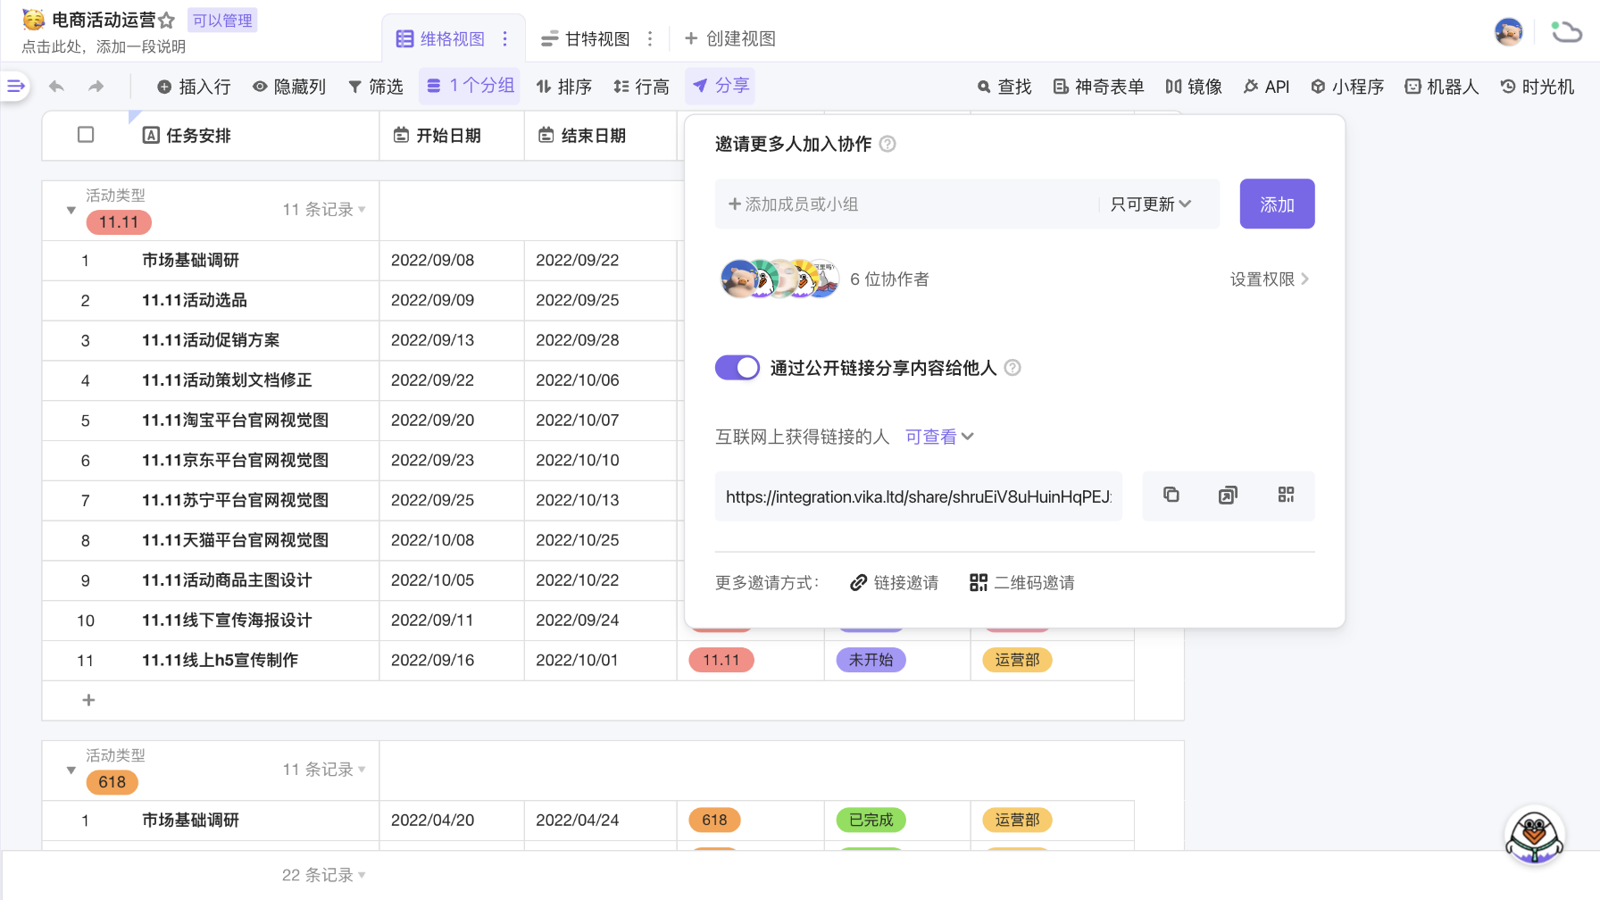Open the 只可更新 permission dropdown
The image size is (1600, 900).
click(1150, 204)
